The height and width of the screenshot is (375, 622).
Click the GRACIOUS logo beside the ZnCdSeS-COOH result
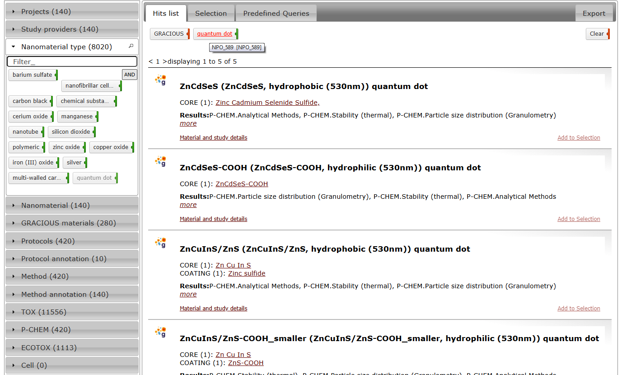click(x=160, y=161)
